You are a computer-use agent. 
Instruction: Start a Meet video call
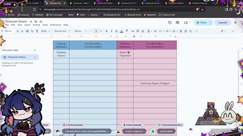[x=186, y=23]
